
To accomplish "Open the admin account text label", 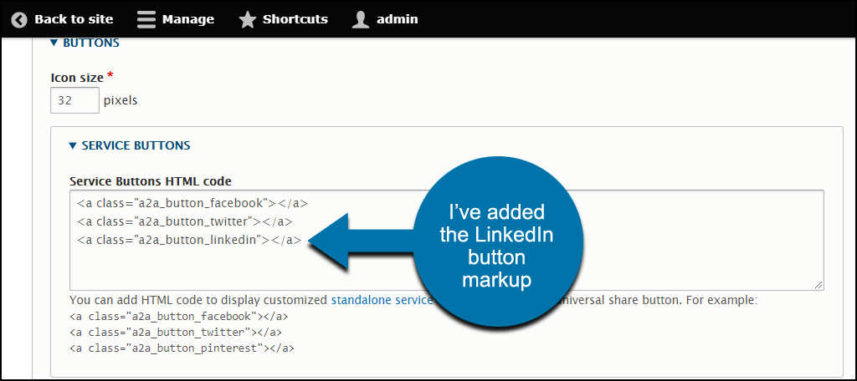I will pyautogui.click(x=398, y=19).
